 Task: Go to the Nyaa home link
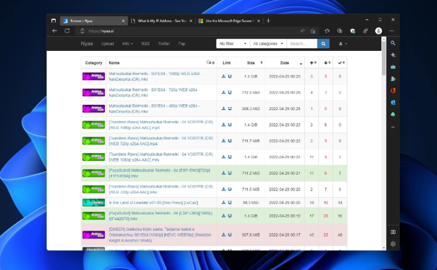(87, 44)
